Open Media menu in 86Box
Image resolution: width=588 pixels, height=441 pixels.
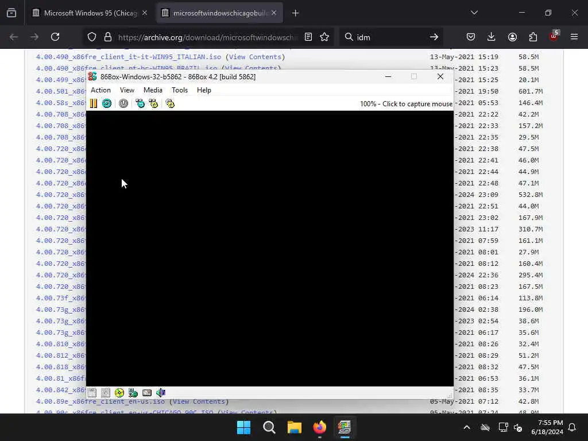[x=153, y=90]
